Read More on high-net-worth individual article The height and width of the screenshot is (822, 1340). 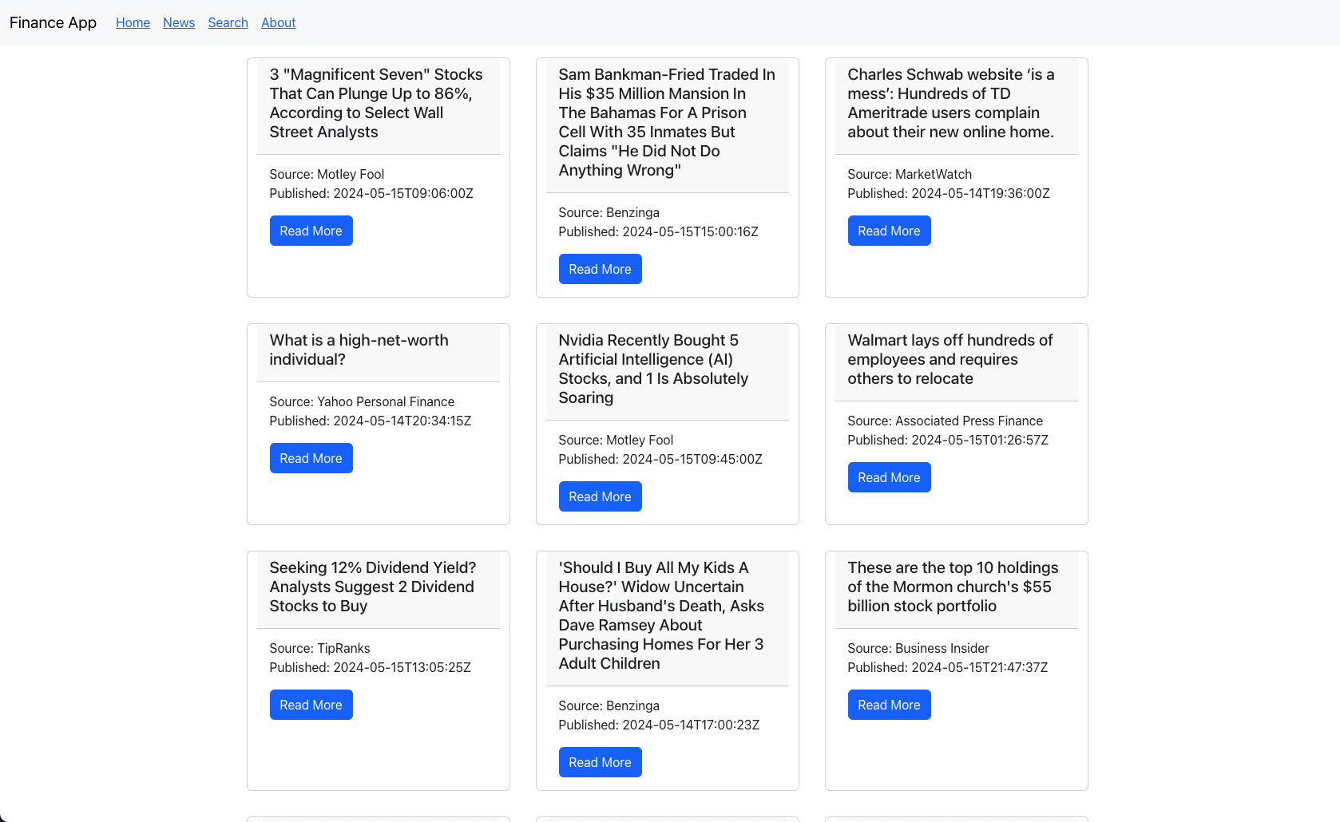tap(311, 458)
